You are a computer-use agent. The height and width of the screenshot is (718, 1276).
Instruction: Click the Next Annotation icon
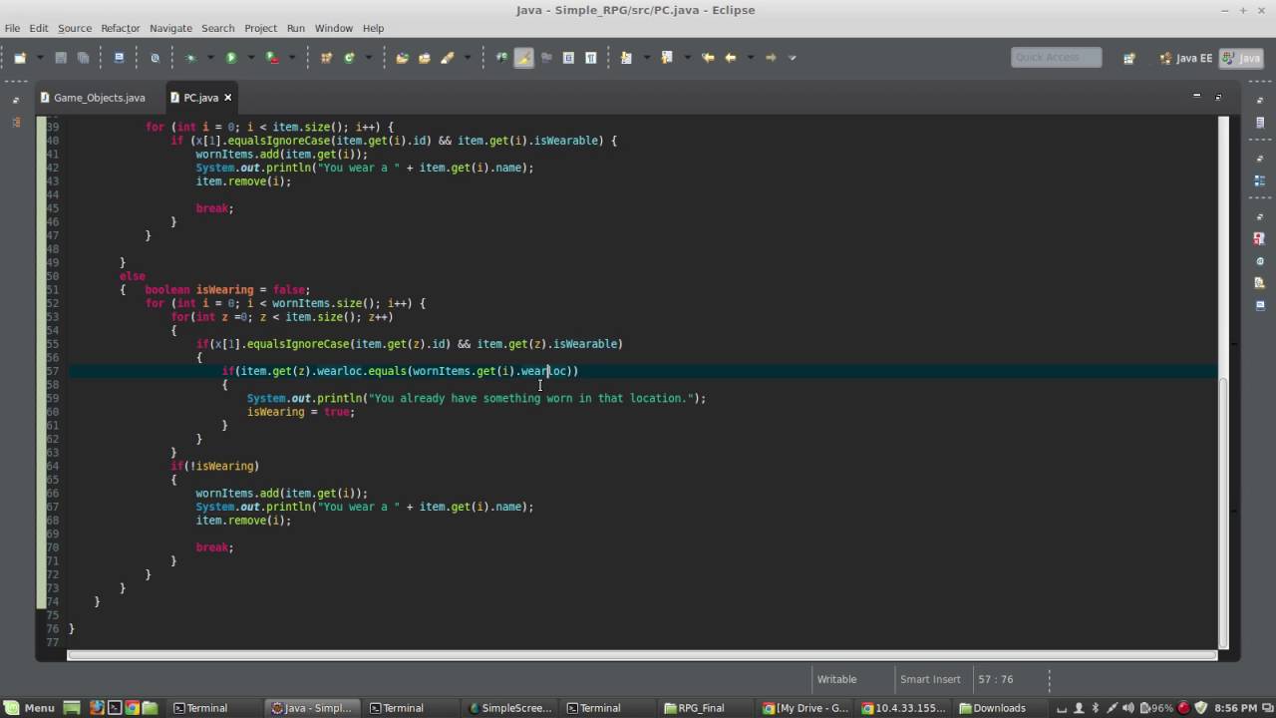626,58
